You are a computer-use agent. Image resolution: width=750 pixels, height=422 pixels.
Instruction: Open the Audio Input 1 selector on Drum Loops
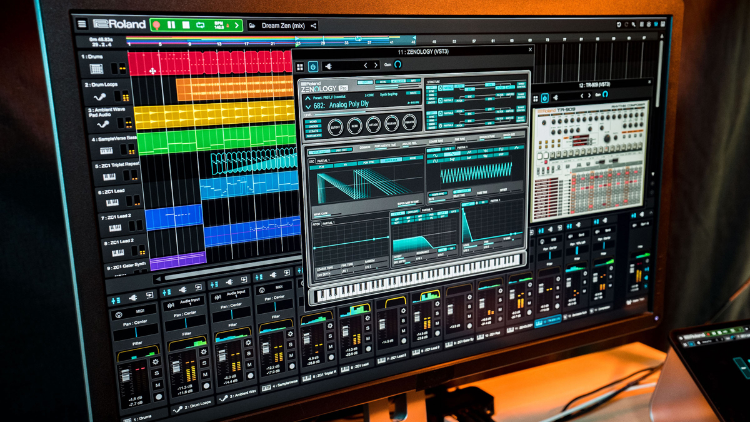[184, 304]
